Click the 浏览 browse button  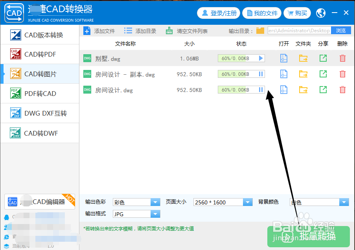coord(341,30)
